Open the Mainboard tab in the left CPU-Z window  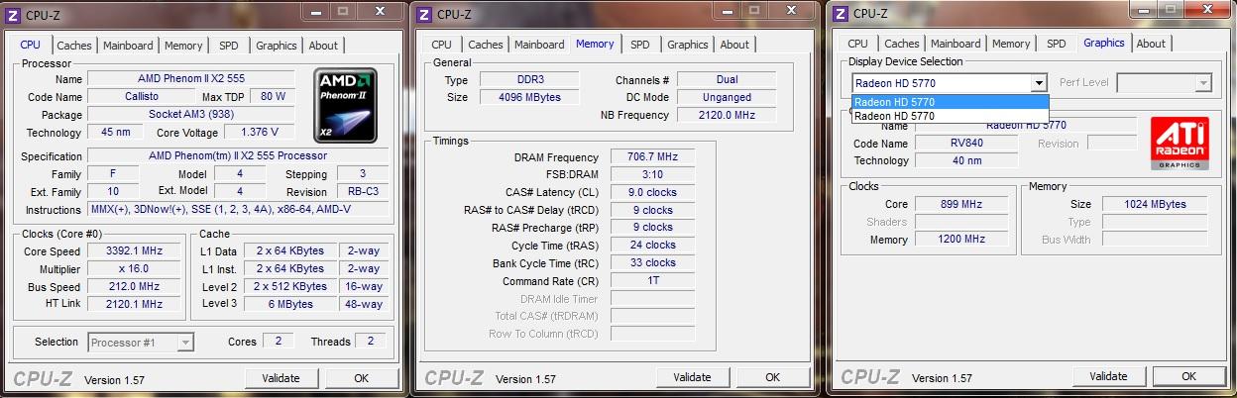pyautogui.click(x=128, y=46)
